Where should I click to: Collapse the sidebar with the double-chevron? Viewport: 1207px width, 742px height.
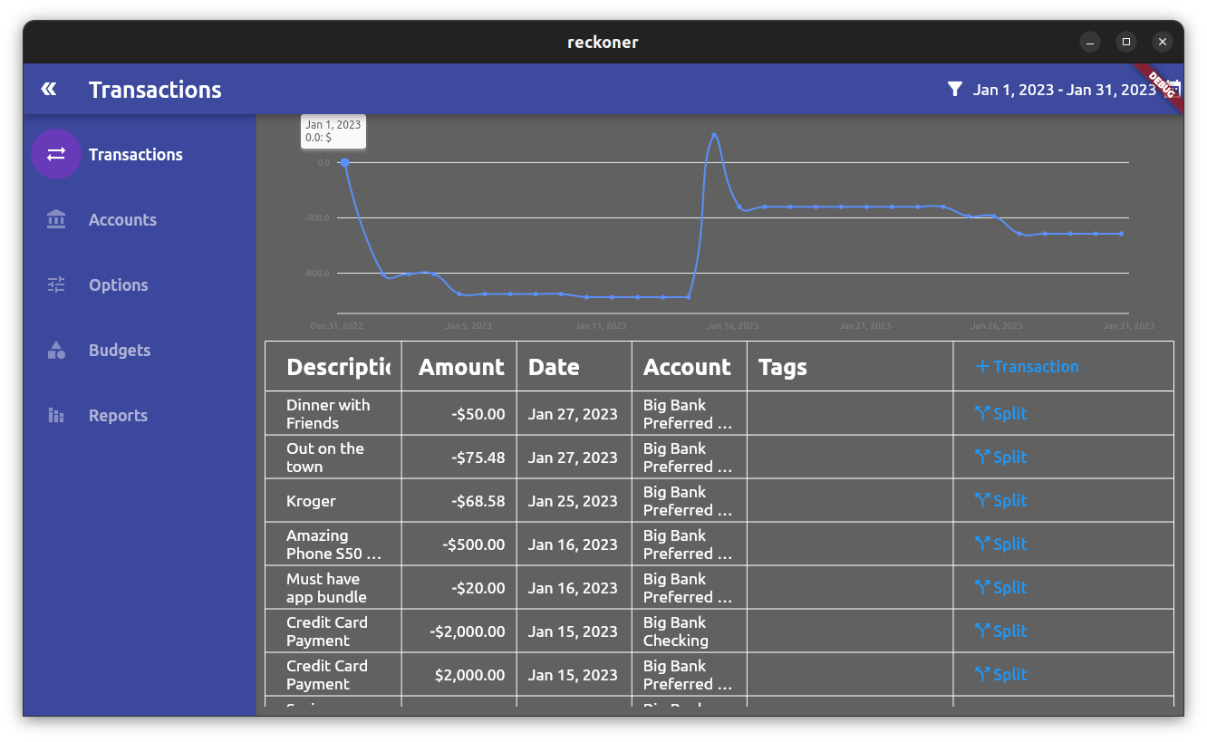48,88
